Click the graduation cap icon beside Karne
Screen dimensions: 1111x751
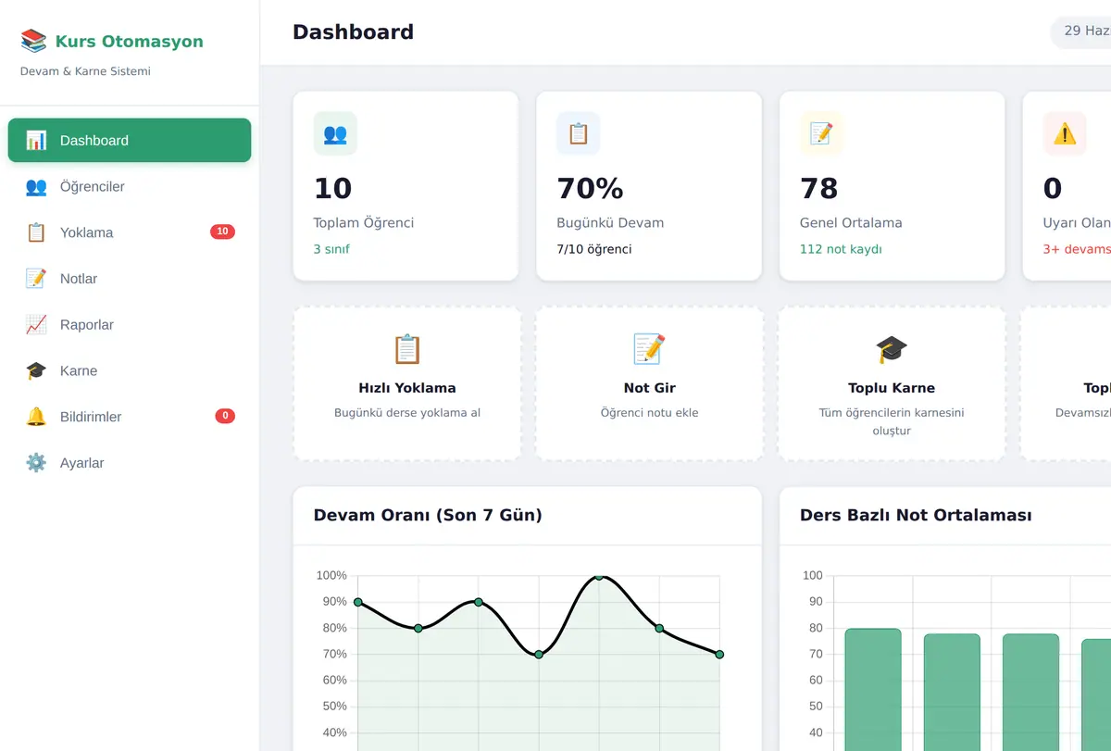pos(36,371)
